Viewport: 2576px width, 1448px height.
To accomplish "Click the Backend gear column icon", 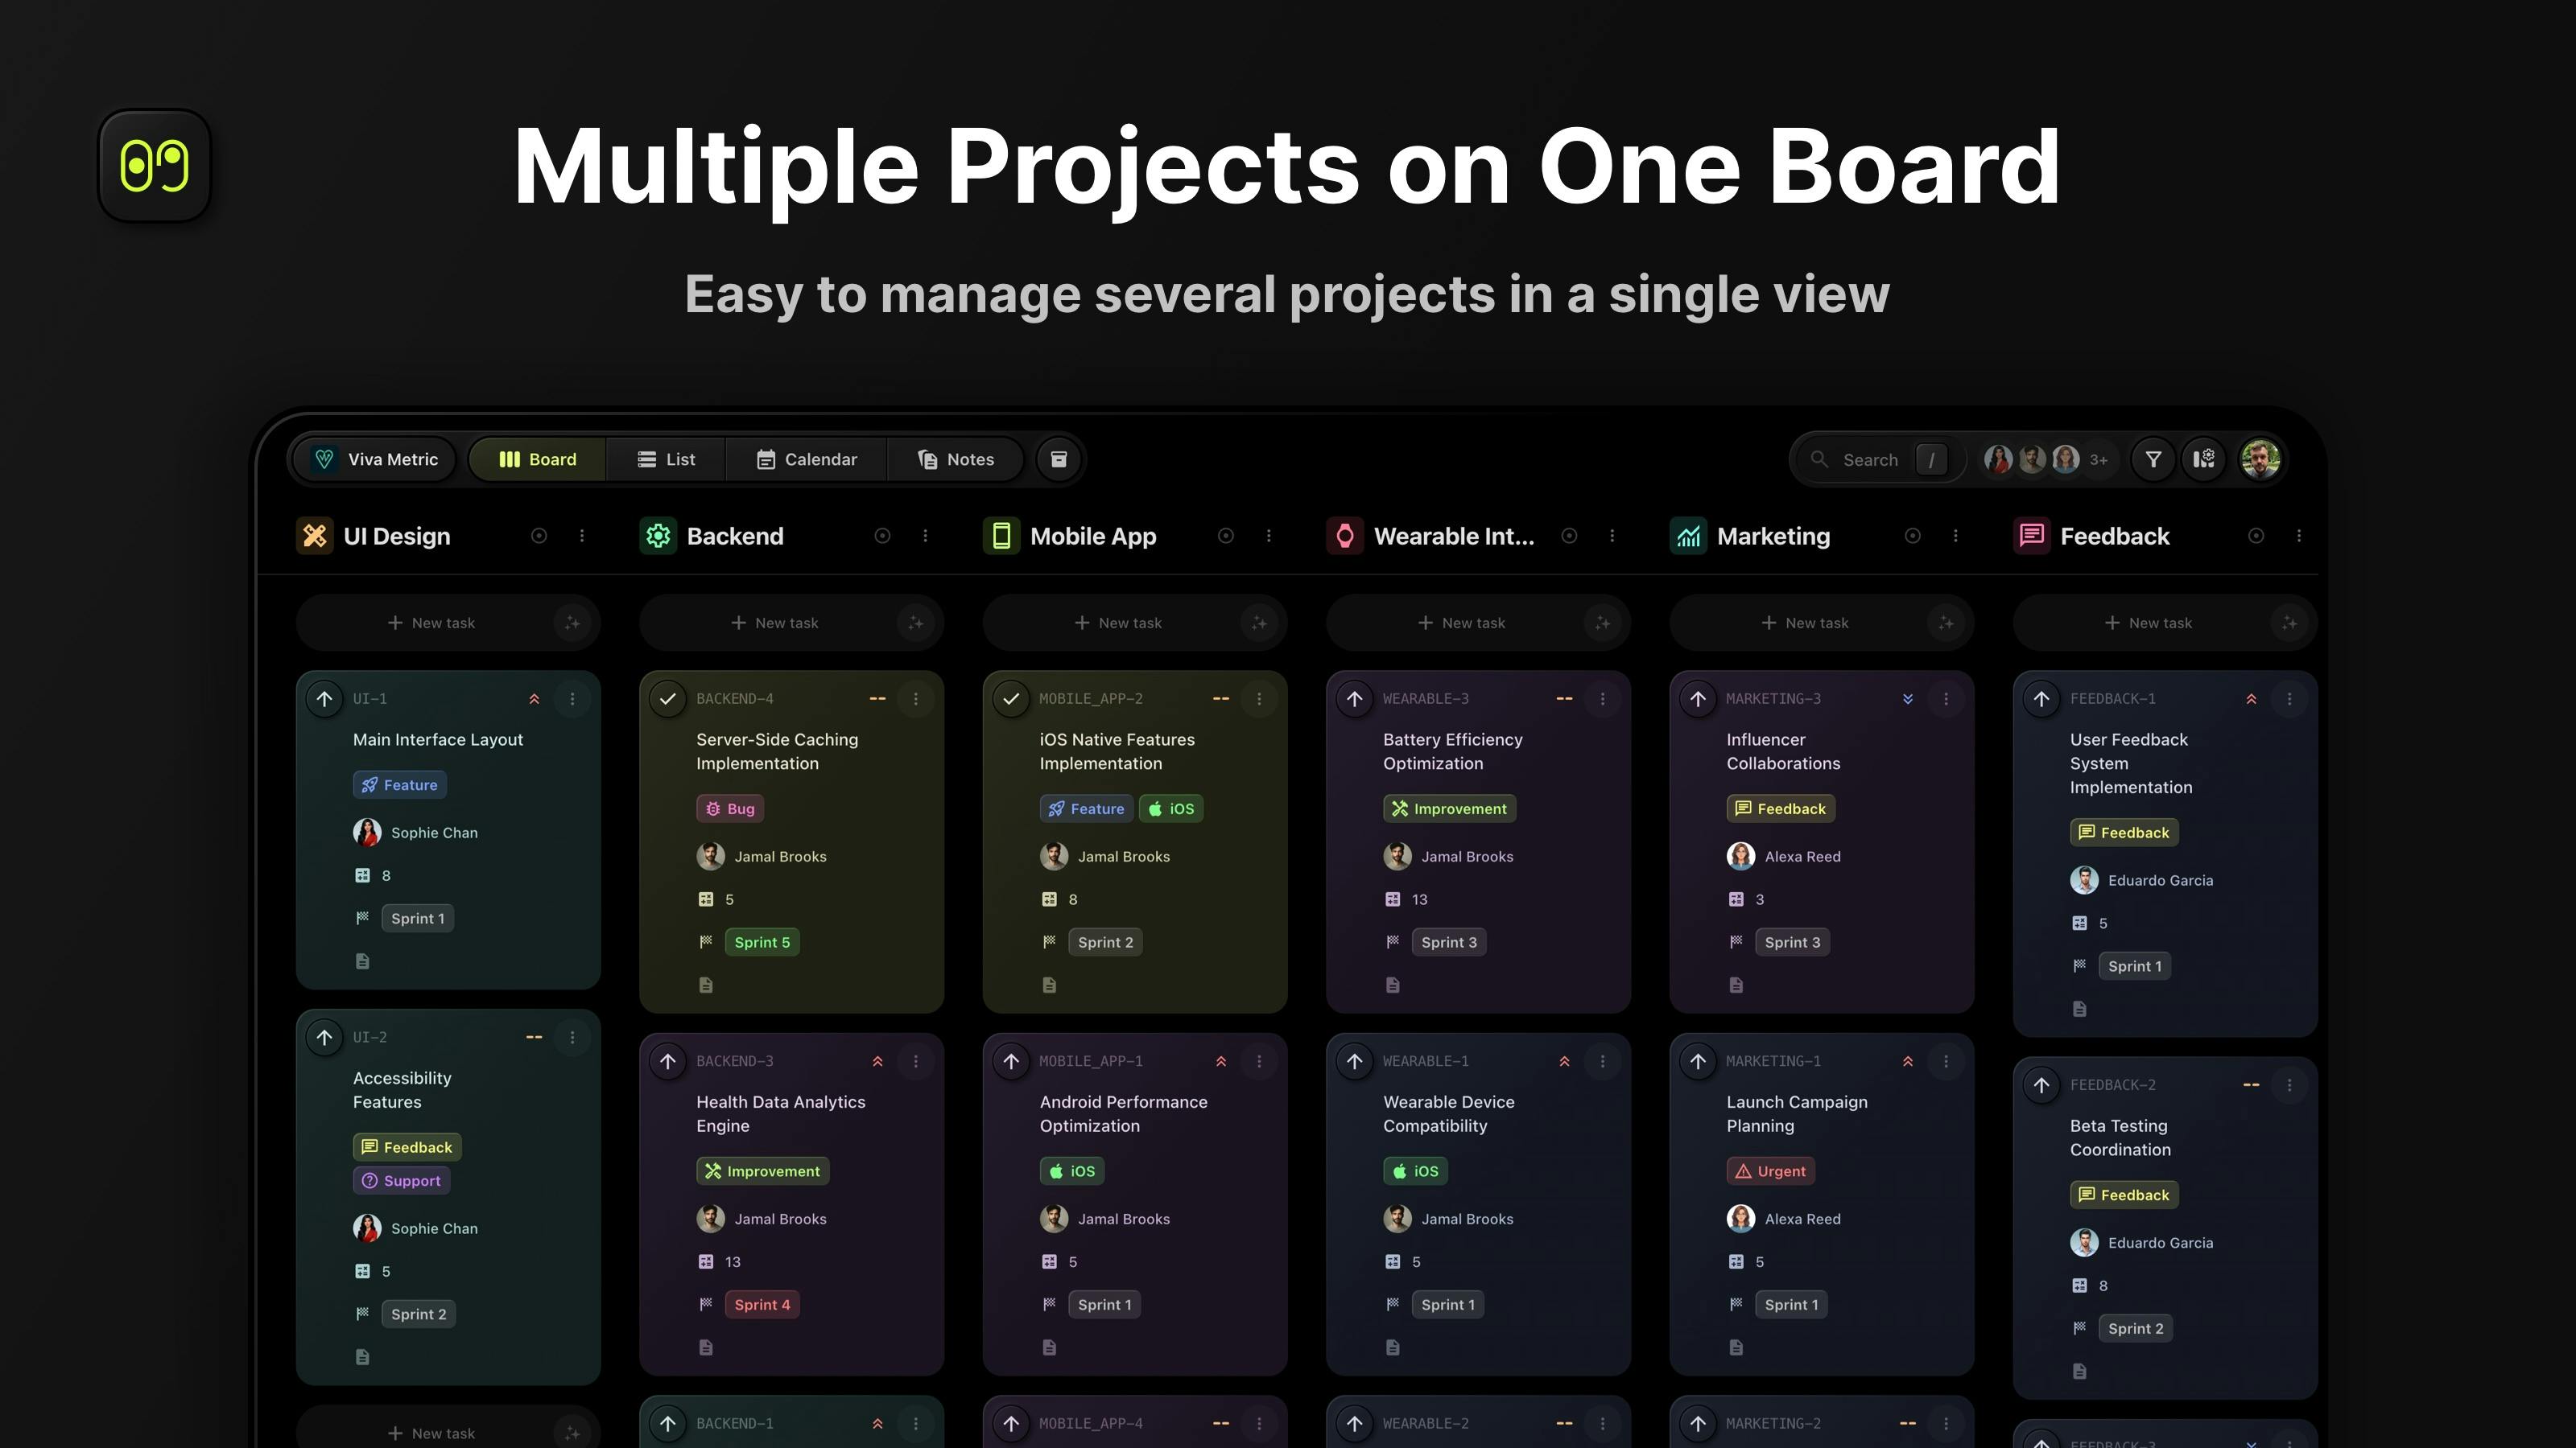I will [658, 537].
